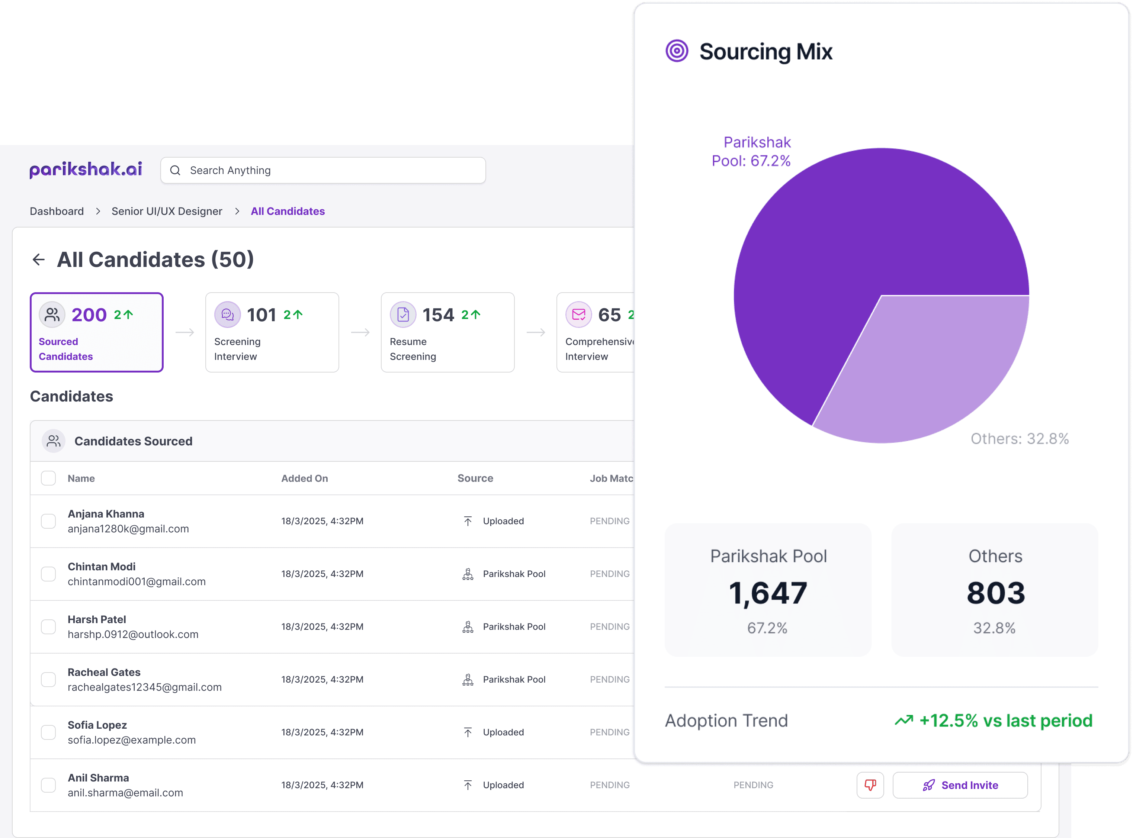Screen dimensions: 1133x838
Task: Tick the checkbox for Anjana Khanna
Action: (48, 521)
